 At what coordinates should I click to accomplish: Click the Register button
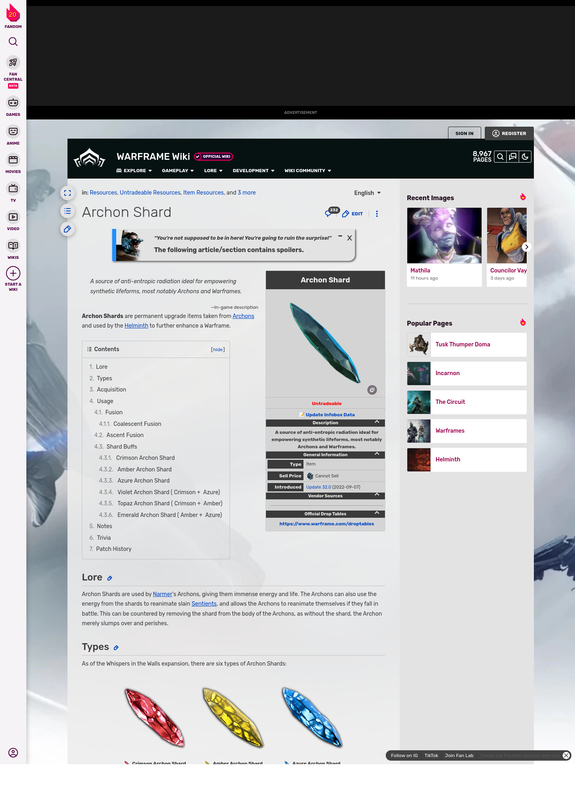pos(509,133)
